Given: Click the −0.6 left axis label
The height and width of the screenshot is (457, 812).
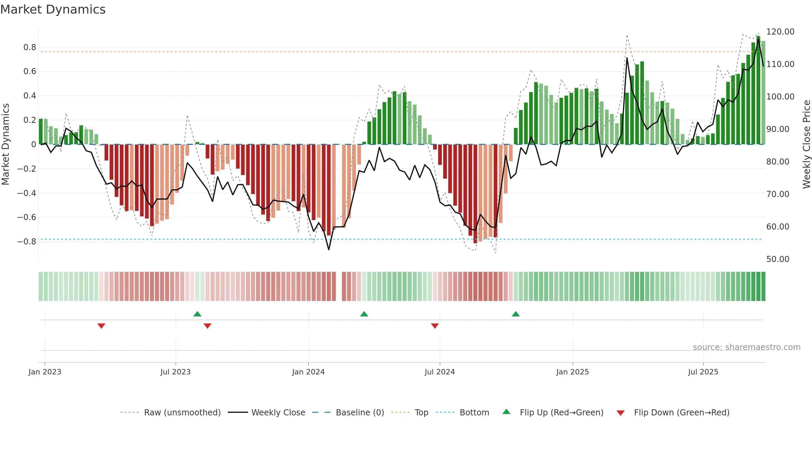Looking at the screenshot, I should [27, 217].
